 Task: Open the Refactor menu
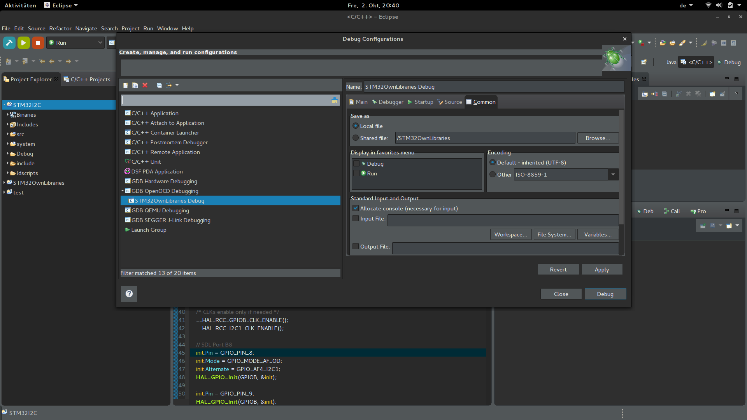pos(60,28)
